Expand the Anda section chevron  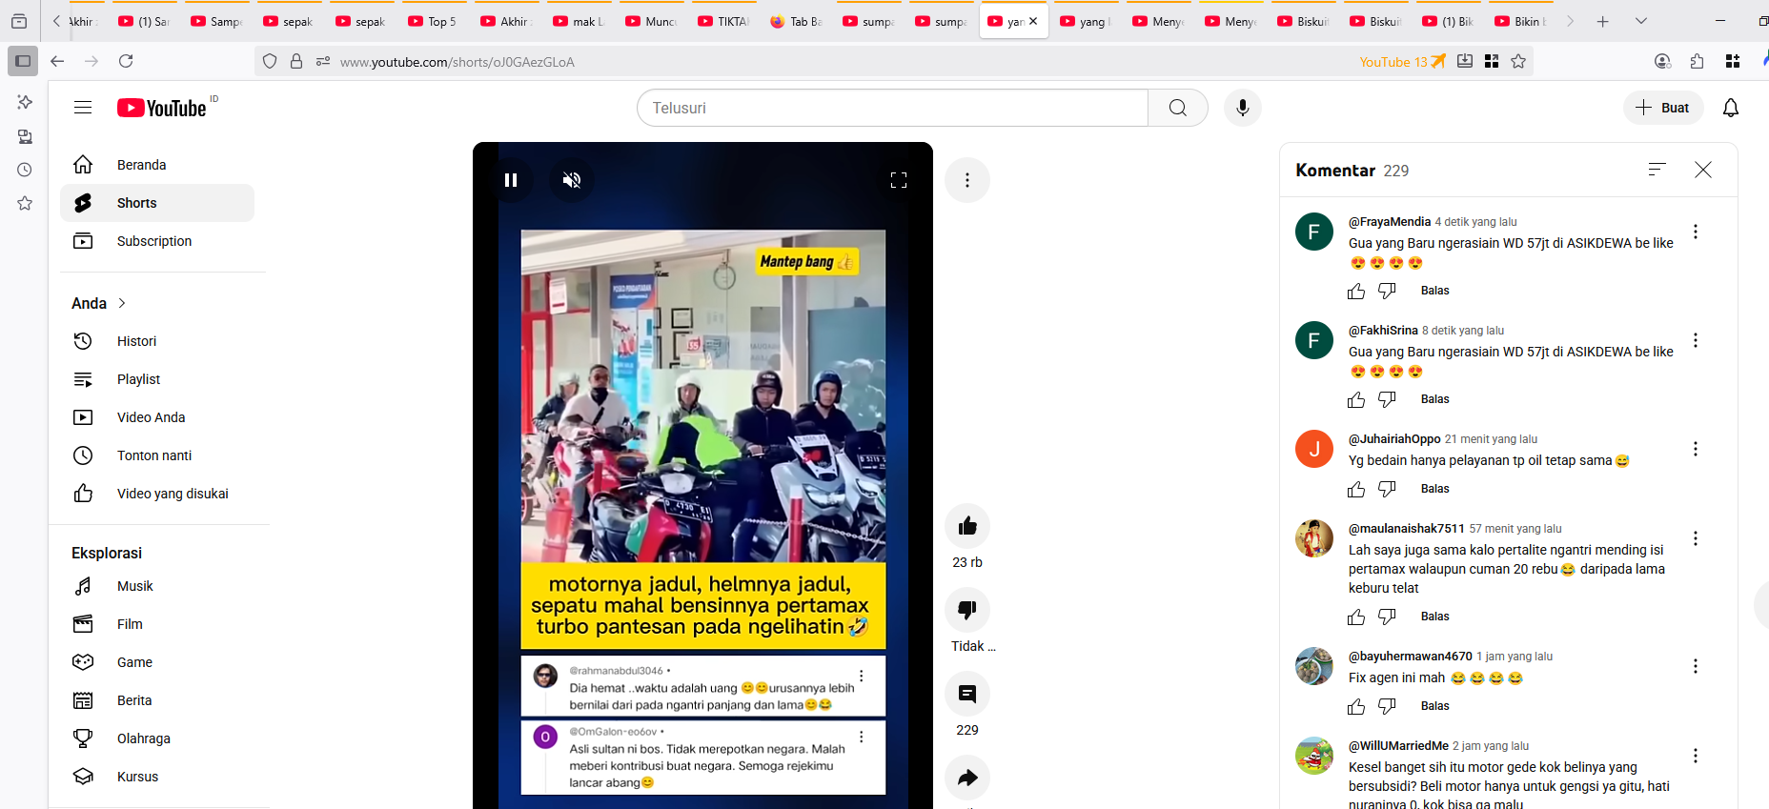tap(122, 303)
